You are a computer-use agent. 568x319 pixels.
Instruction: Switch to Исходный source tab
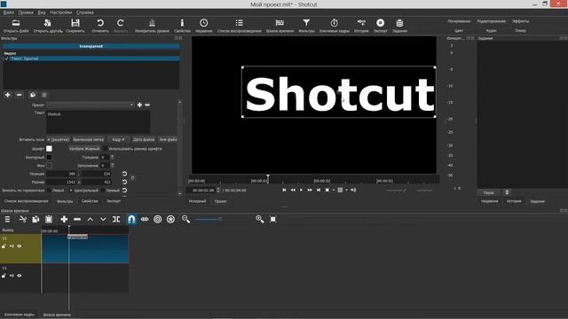197,201
